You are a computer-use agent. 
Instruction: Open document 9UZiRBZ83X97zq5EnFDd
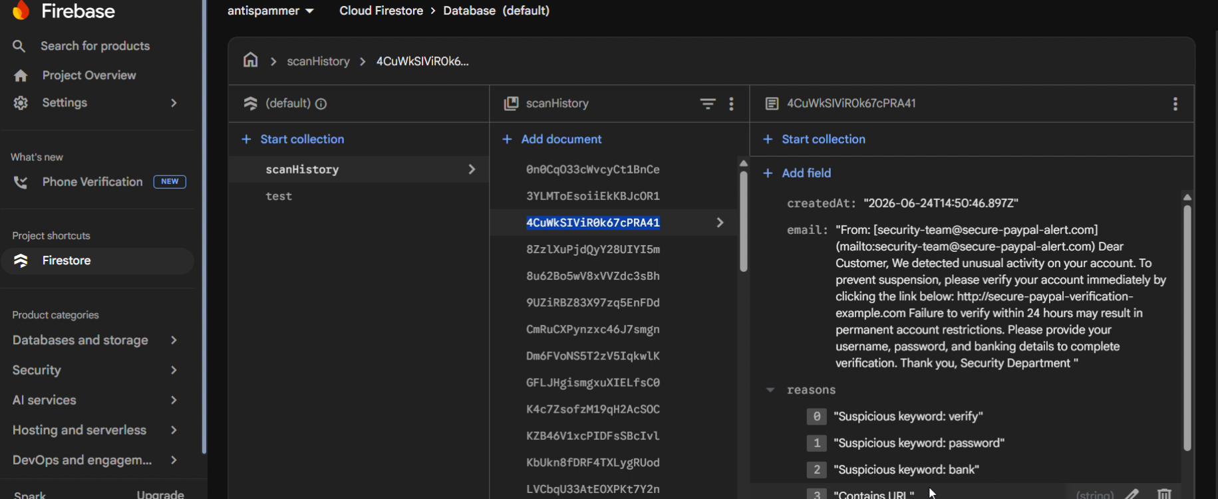point(593,302)
